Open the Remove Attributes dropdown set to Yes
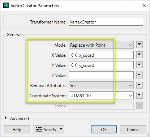The width and height of the screenshot is (150, 137). (101, 85)
